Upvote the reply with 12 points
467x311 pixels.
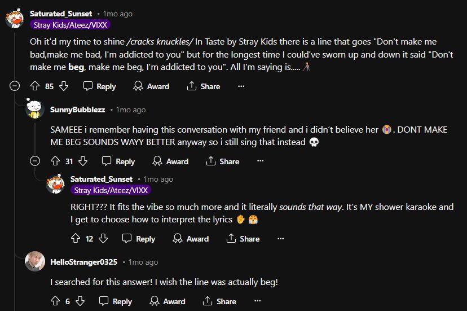[x=75, y=239]
